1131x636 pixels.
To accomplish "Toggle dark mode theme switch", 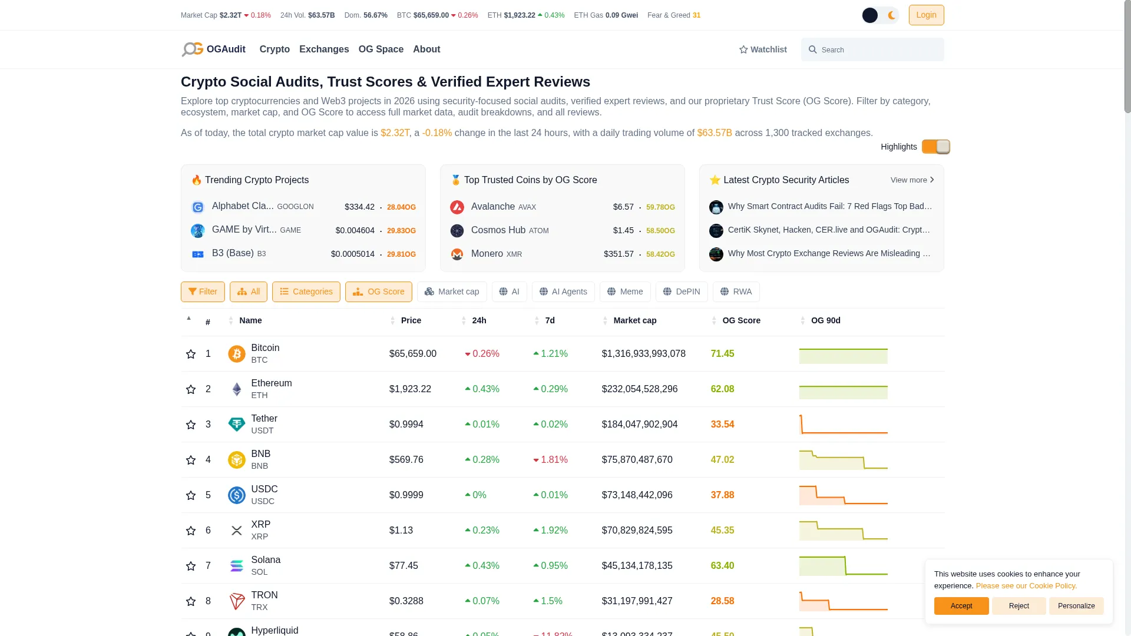I will point(881,15).
